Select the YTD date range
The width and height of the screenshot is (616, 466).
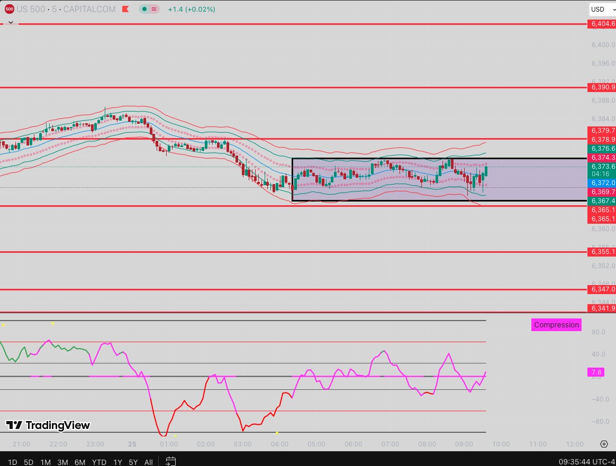pos(99,462)
